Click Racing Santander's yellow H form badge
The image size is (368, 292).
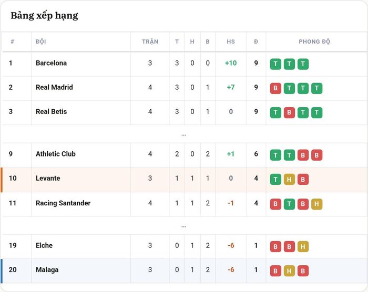pos(316,204)
